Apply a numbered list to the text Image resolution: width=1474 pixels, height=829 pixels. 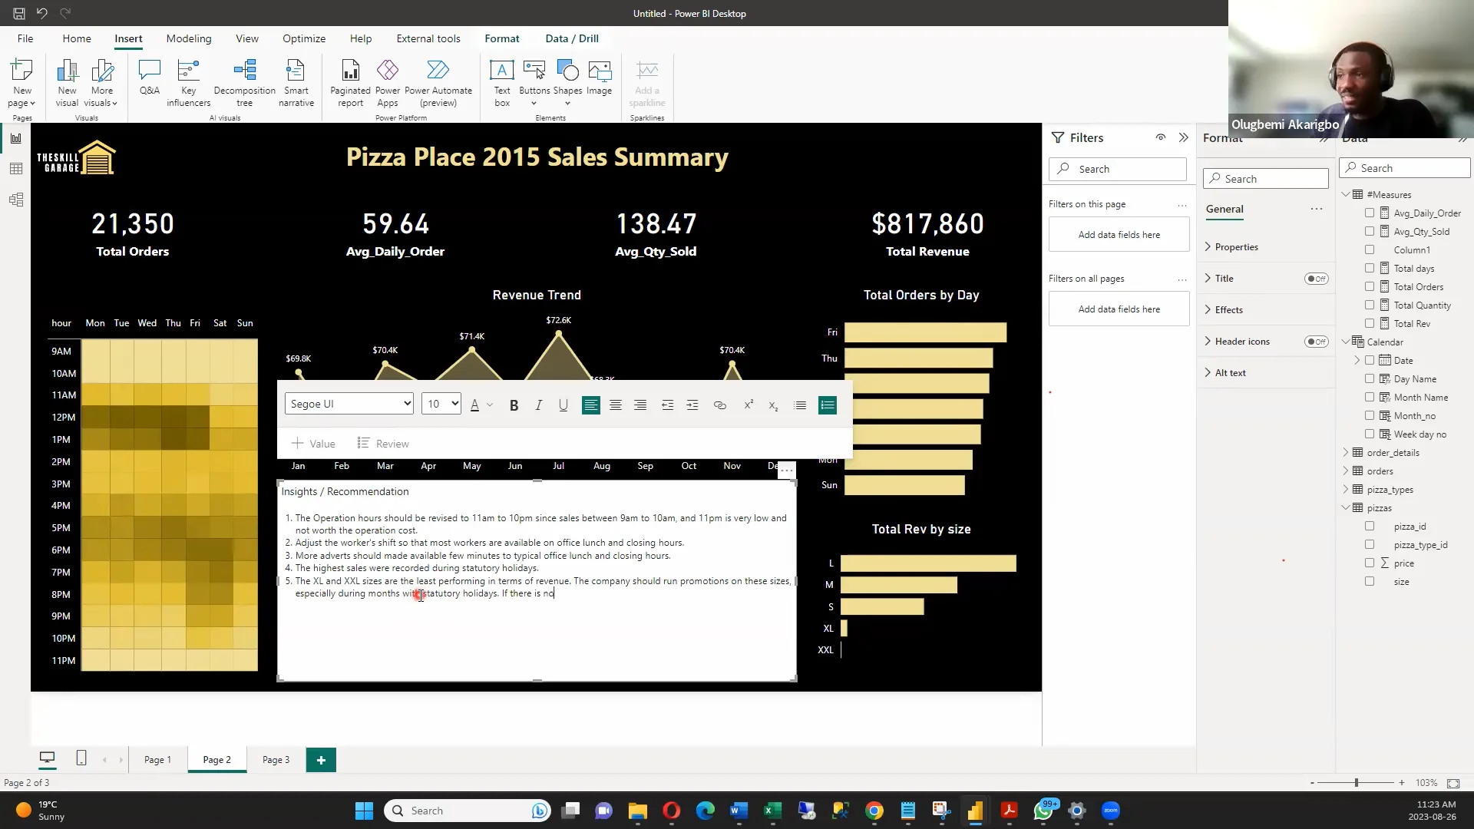(827, 405)
